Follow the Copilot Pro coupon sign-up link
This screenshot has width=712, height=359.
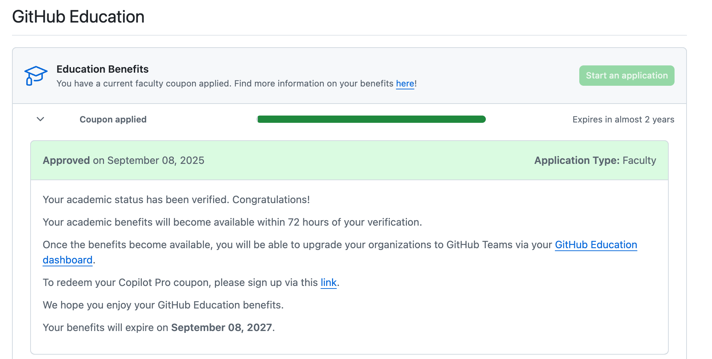[x=328, y=283]
